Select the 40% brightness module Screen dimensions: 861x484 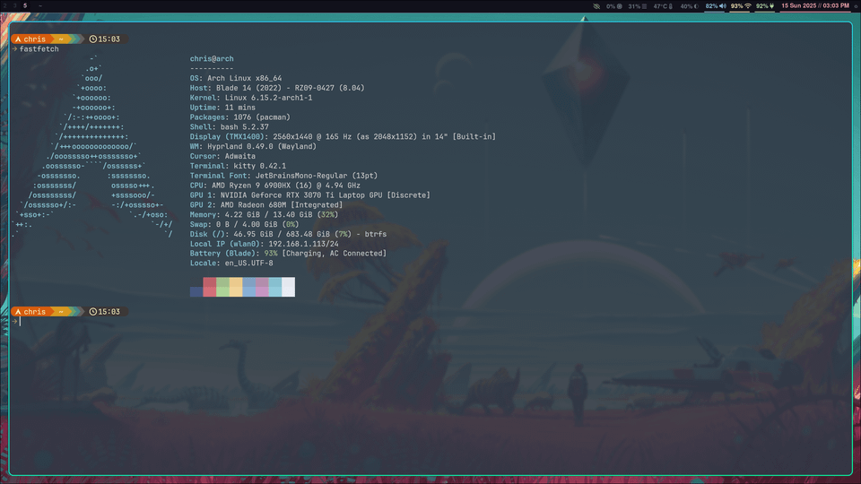[689, 6]
